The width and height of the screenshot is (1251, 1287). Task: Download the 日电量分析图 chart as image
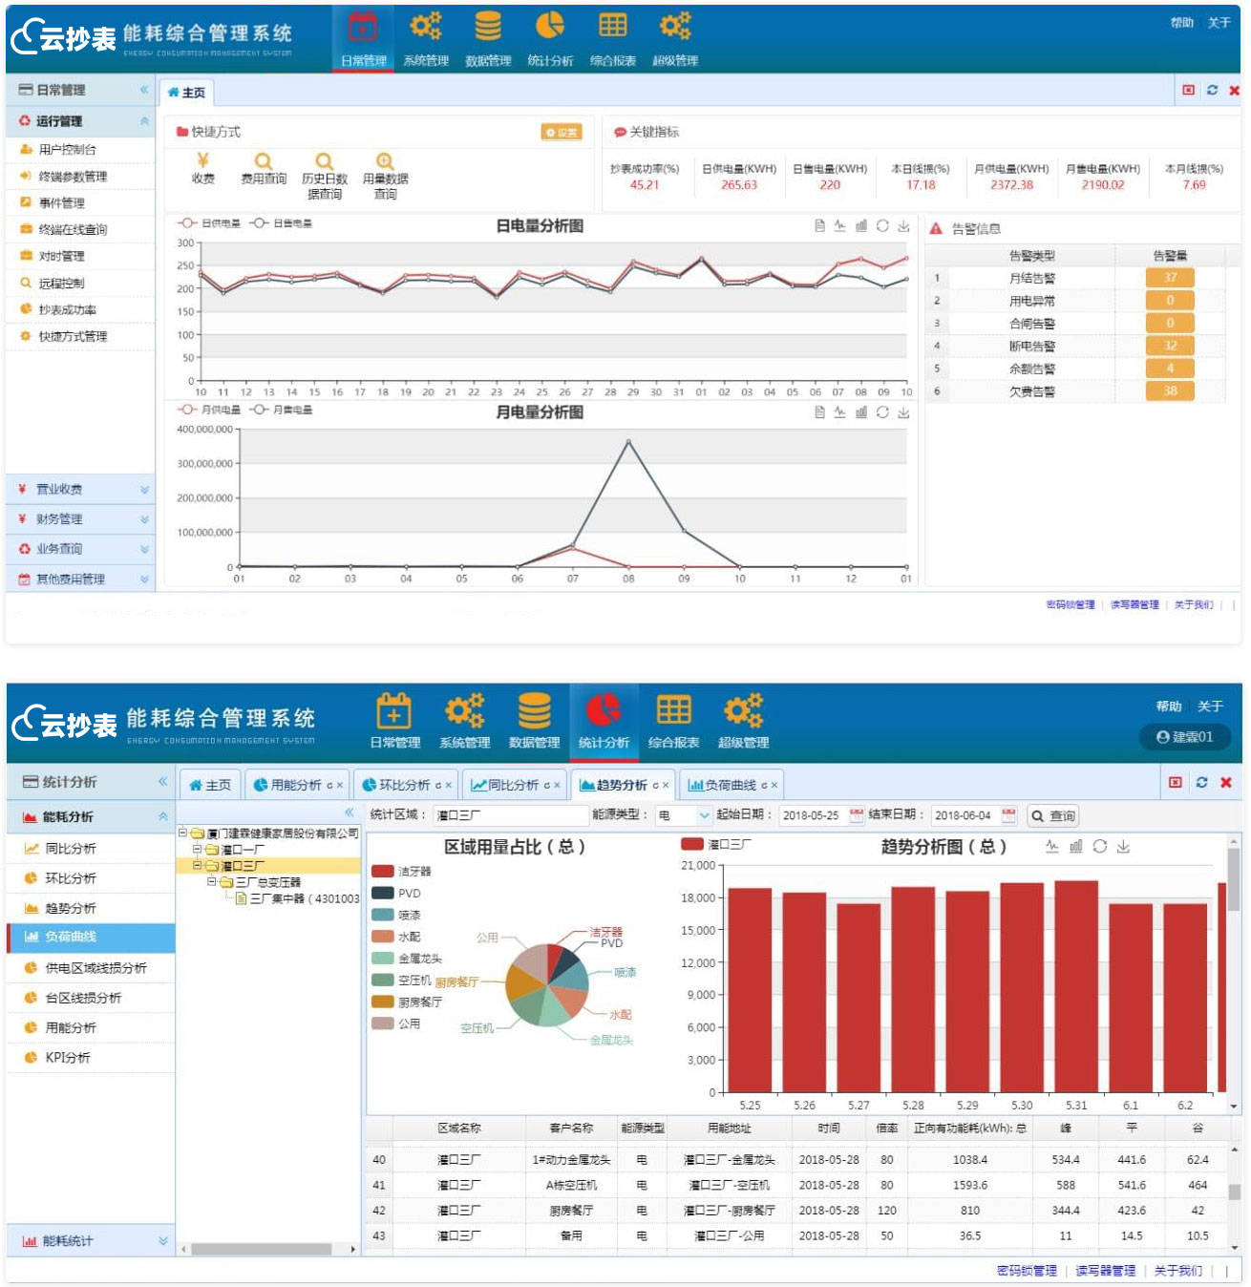pyautogui.click(x=903, y=226)
